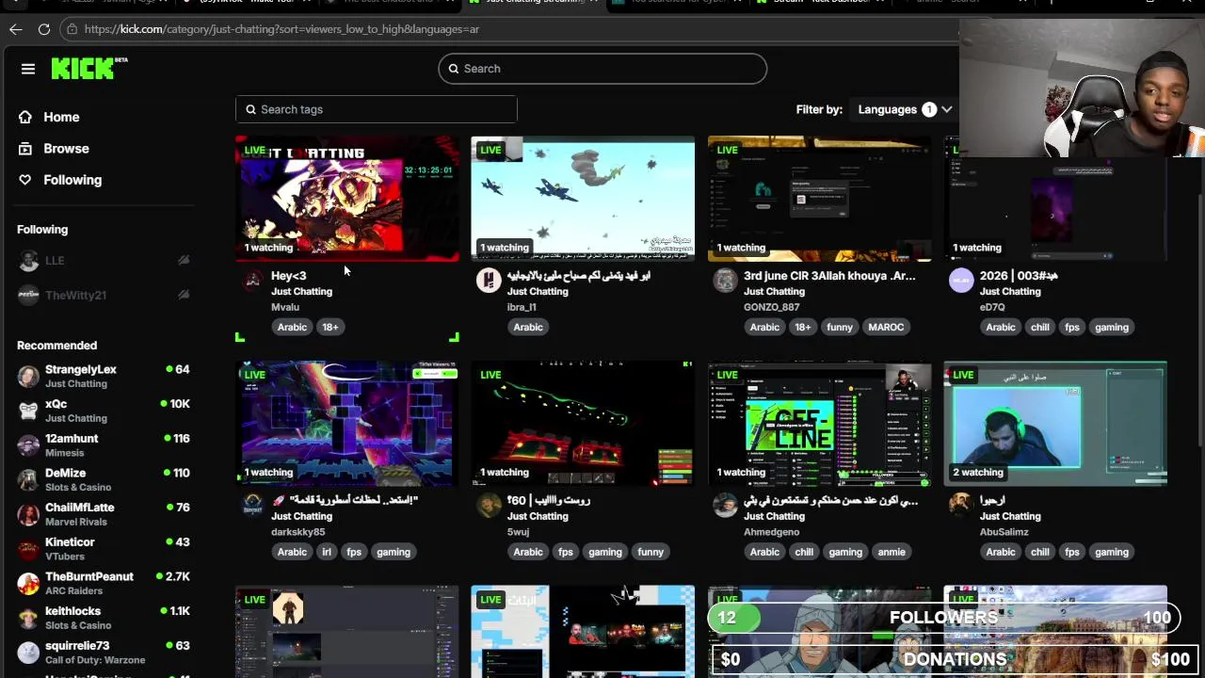Open GONZO_887 stream thumbnail
The width and height of the screenshot is (1205, 678).
click(819, 199)
